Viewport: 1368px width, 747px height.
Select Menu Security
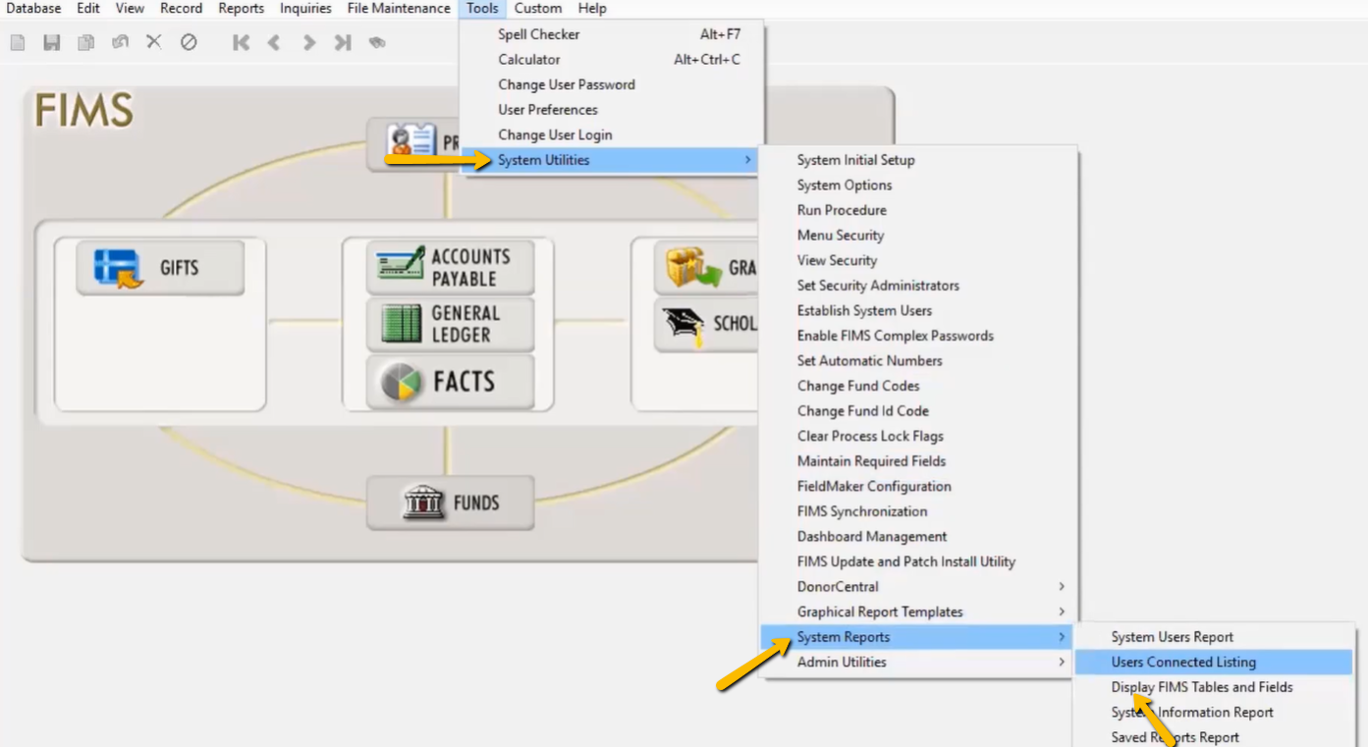(918, 236)
